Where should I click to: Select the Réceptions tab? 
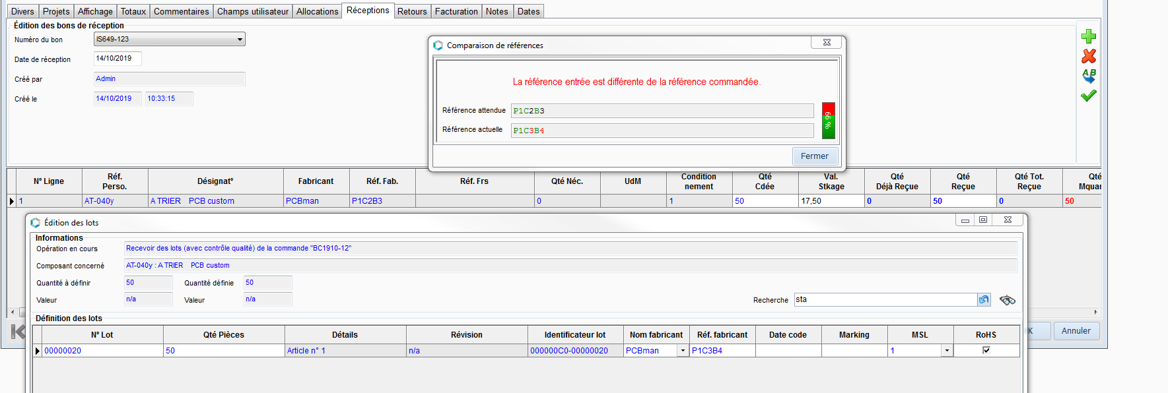pos(368,11)
